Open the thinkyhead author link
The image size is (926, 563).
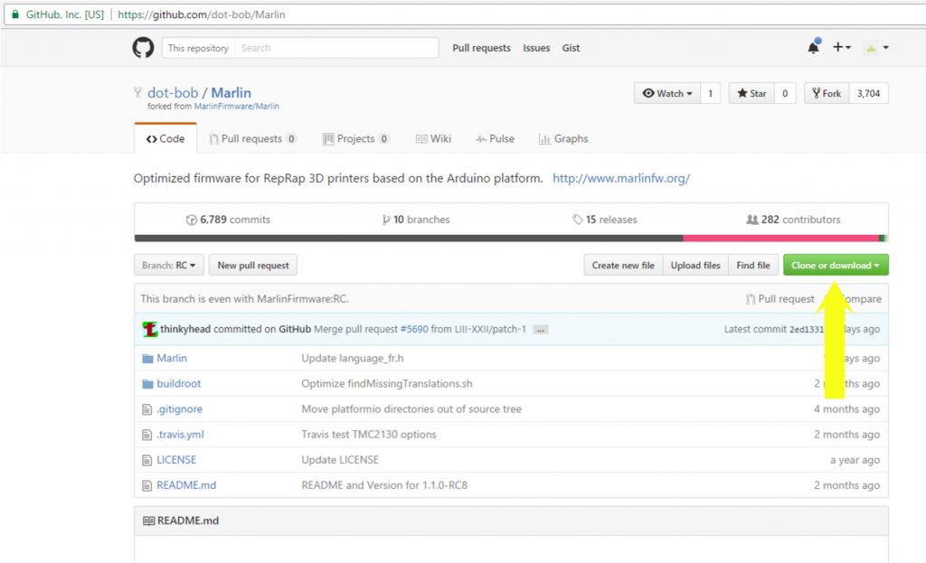184,329
